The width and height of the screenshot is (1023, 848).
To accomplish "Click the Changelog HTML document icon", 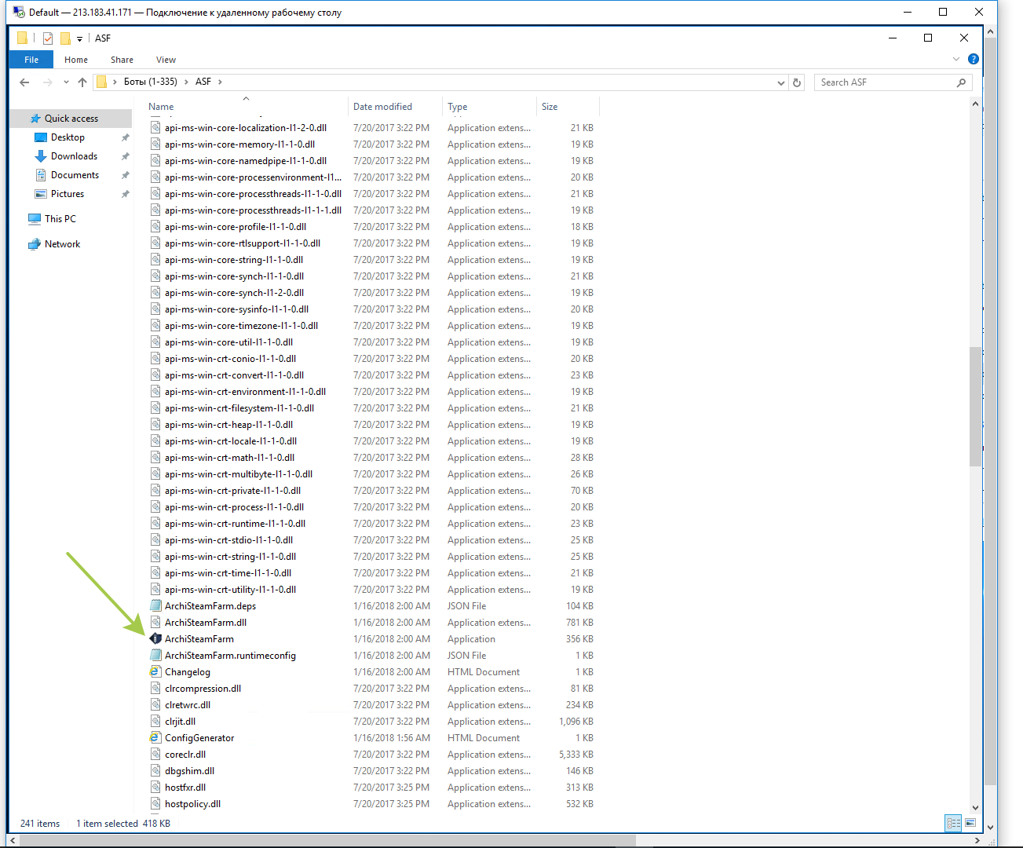I will [155, 672].
